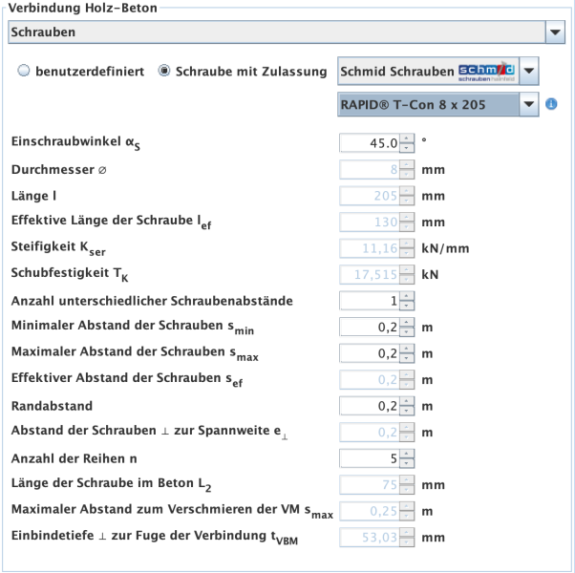The image size is (575, 573).
Task: Increase Randabstand with stepper up arrow
Action: pos(407,401)
